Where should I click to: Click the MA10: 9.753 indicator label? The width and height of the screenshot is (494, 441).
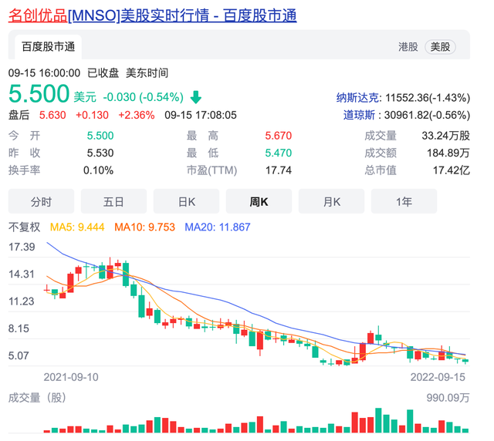click(144, 227)
